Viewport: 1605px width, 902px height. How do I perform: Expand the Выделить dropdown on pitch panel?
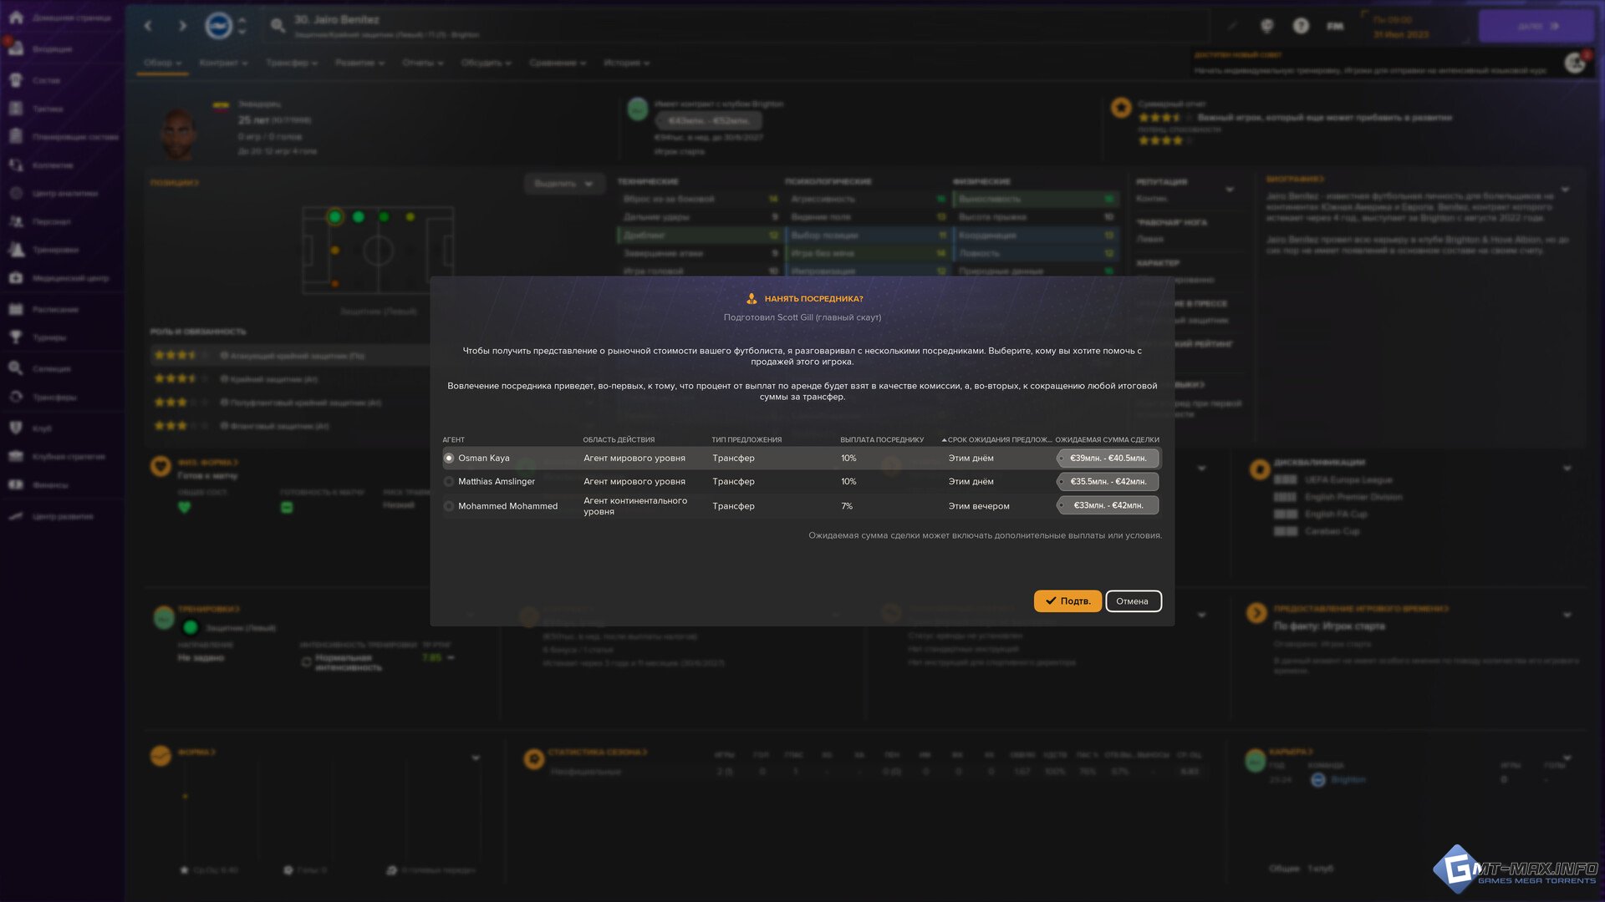tap(563, 184)
